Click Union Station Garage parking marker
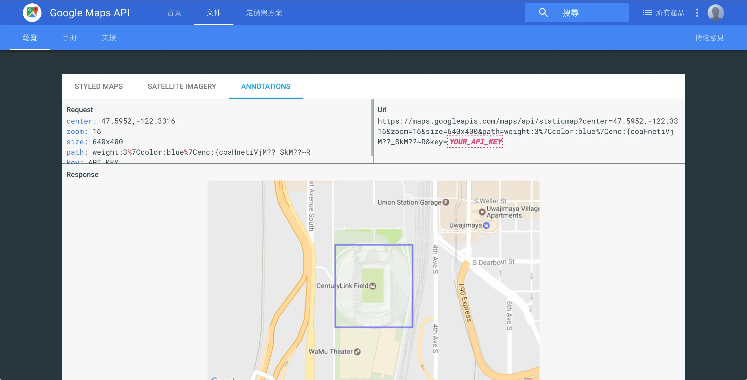The image size is (747, 380). coord(446,202)
